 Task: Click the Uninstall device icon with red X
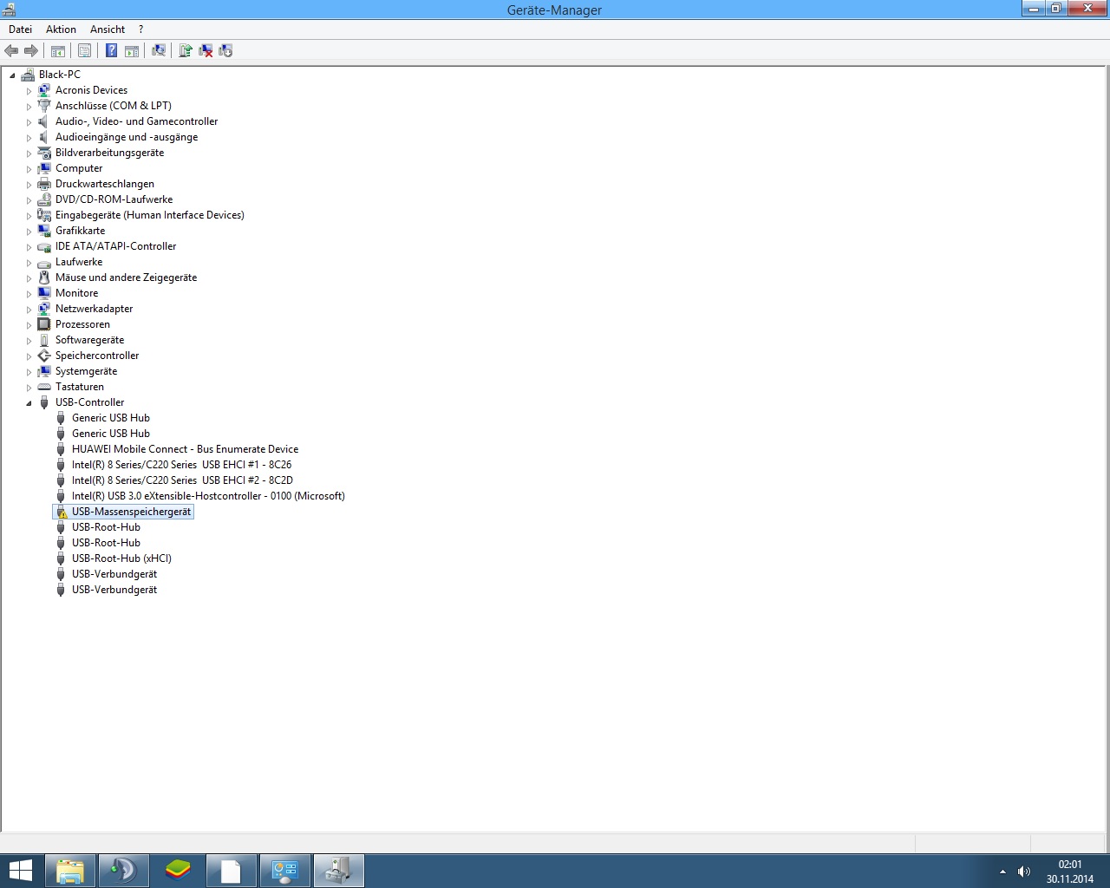click(x=206, y=51)
